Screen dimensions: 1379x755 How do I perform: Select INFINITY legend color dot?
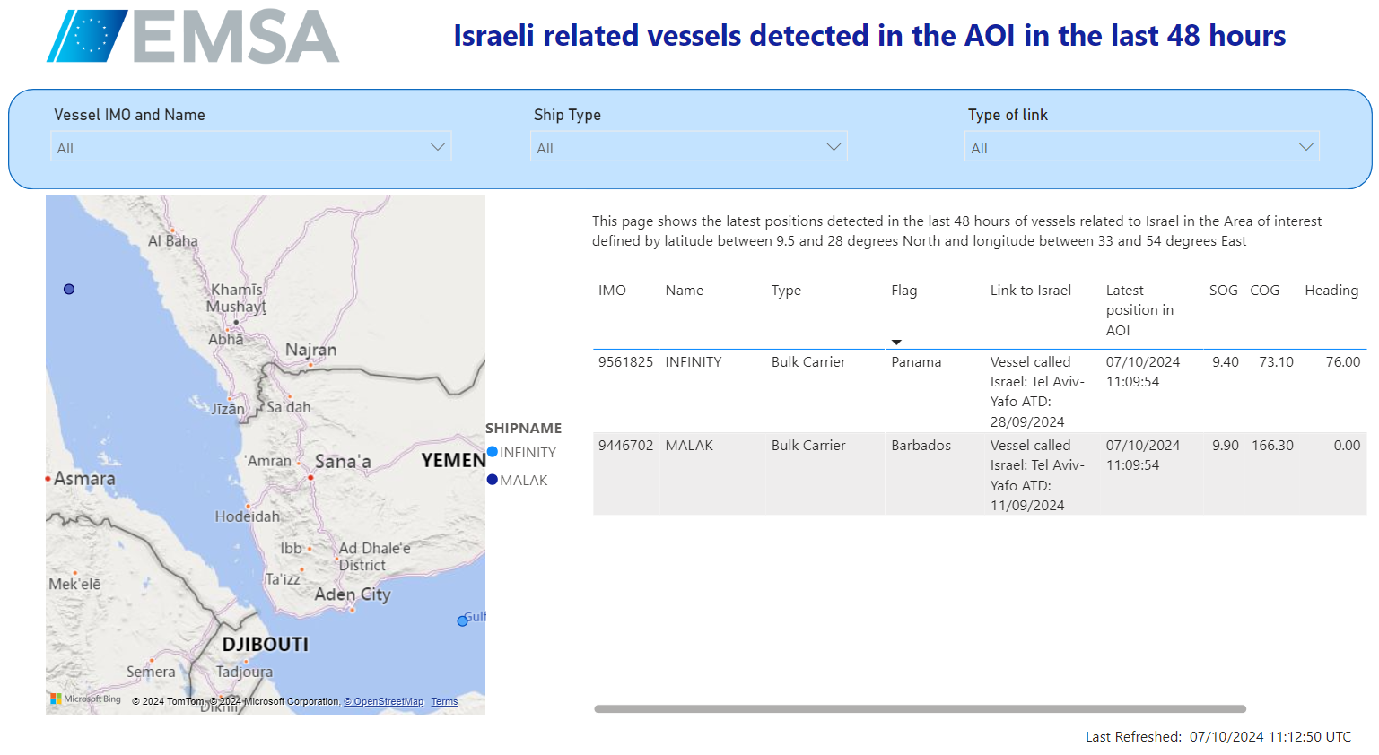493,452
